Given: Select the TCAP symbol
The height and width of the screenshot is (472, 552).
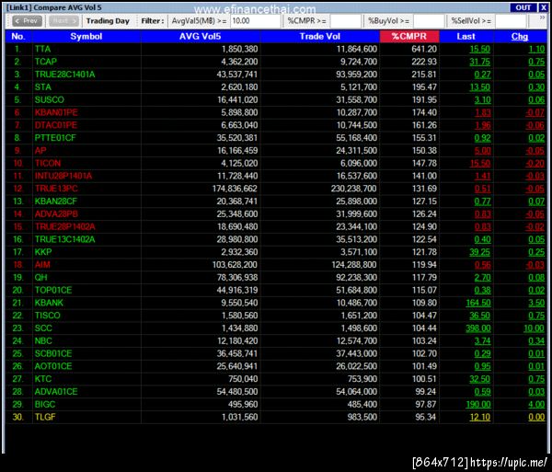Looking at the screenshot, I should [x=46, y=62].
